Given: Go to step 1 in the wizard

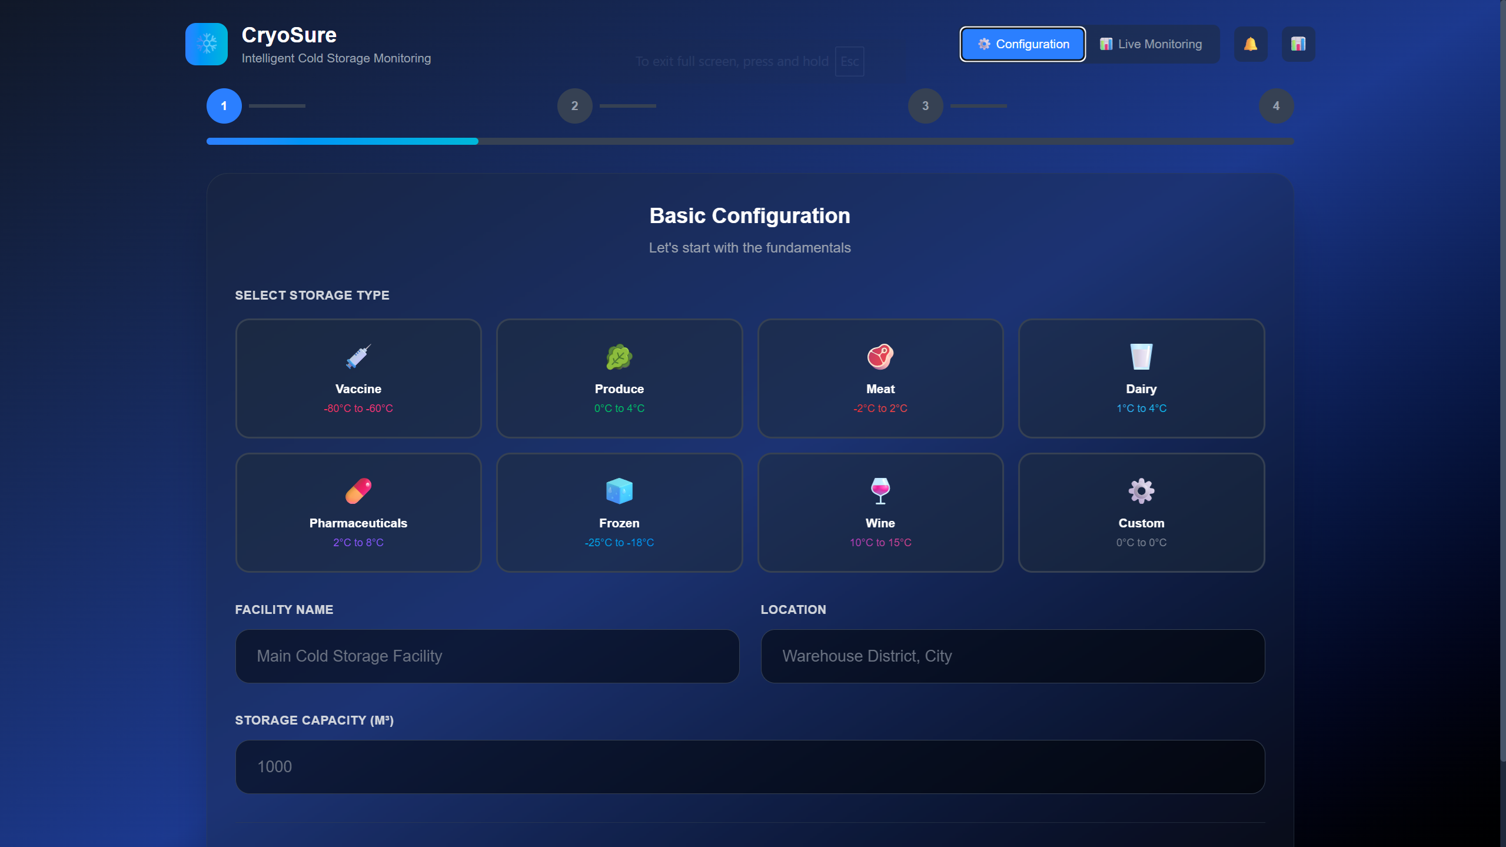Looking at the screenshot, I should [224, 106].
